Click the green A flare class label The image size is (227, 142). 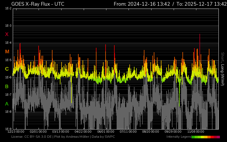(x=7, y=104)
